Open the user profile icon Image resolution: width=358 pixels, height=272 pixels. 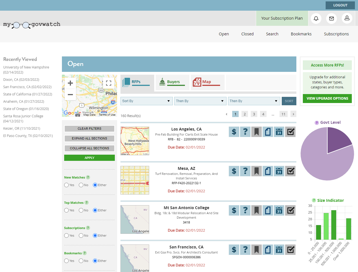[x=347, y=18]
